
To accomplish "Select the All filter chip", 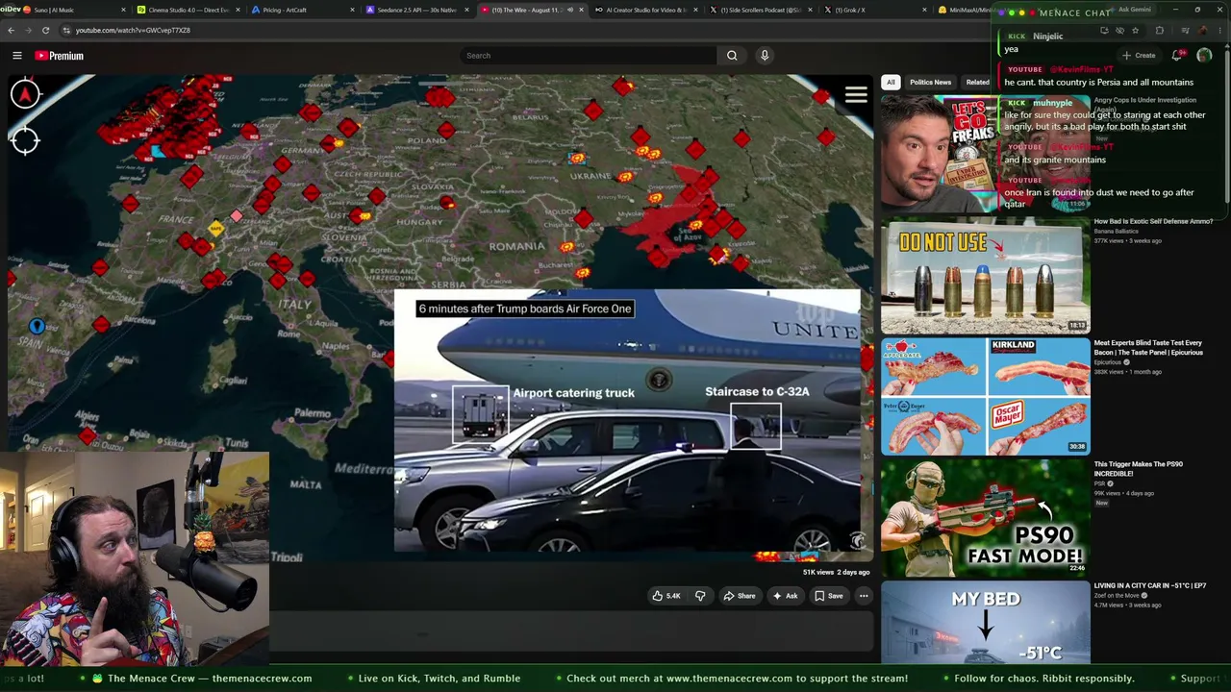I will 891,83.
